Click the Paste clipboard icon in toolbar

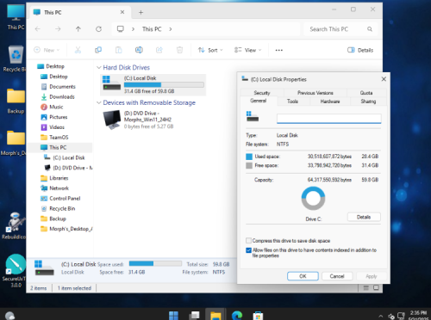(119, 50)
